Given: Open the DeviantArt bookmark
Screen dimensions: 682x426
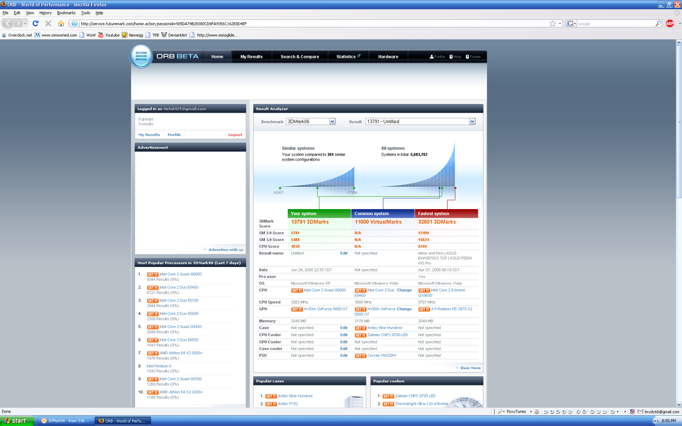Looking at the screenshot, I should coord(174,35).
